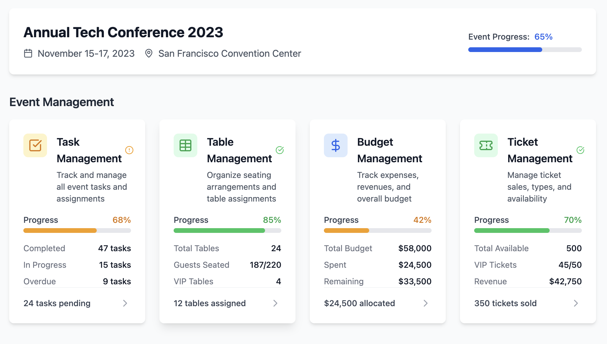The width and height of the screenshot is (607, 344).
Task: Expand Task Management via its chevron arrow
Action: point(125,303)
